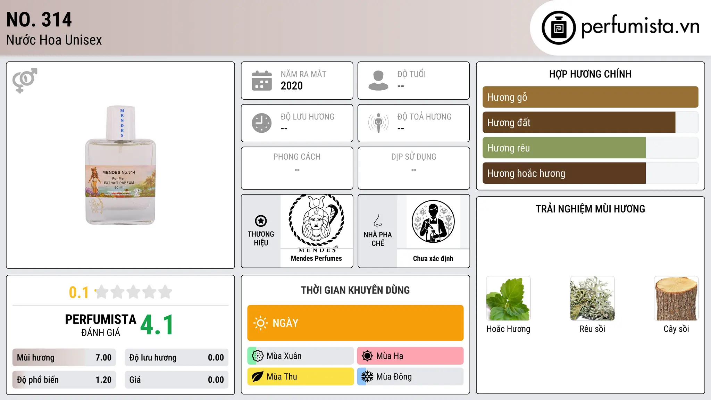
Task: Click the Thời gian khuyên dùng heading
Action: [355, 290]
